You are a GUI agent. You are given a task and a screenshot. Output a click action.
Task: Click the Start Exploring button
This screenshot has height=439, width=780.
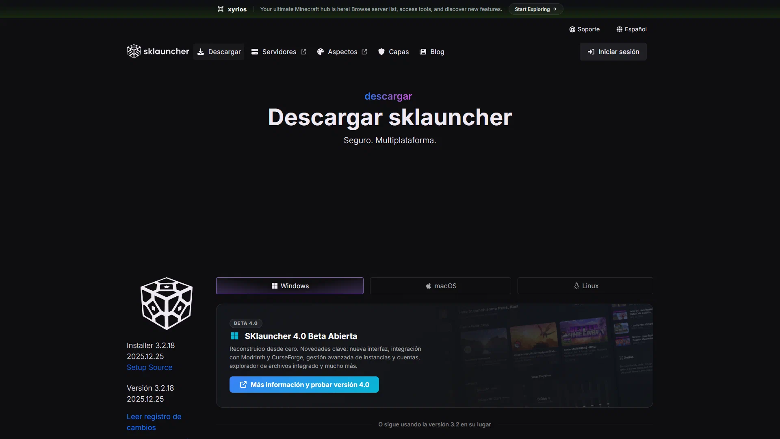point(535,9)
